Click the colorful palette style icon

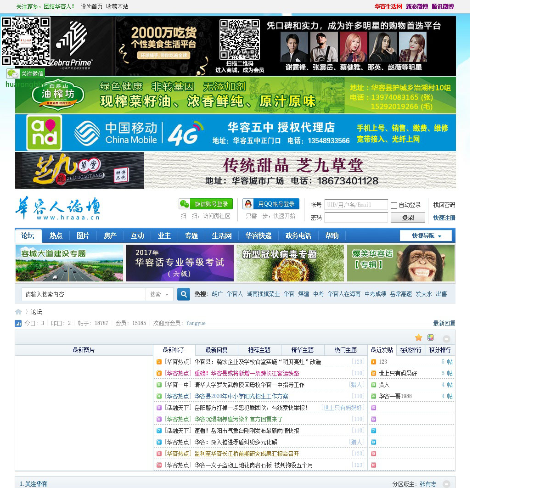pyautogui.click(x=431, y=338)
